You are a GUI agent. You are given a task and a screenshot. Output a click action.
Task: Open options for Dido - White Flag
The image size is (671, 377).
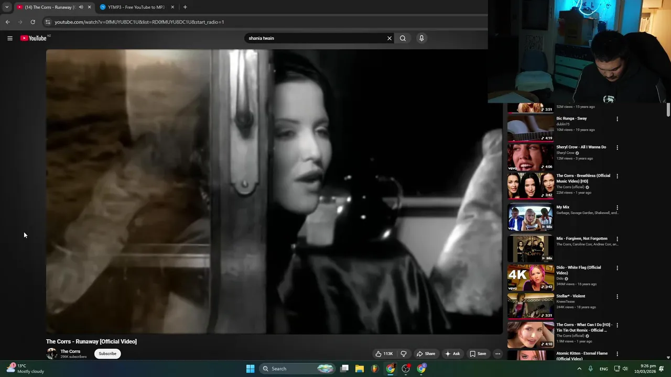[x=617, y=268]
